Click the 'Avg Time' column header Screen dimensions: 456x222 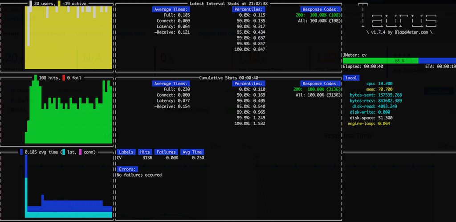click(x=192, y=152)
